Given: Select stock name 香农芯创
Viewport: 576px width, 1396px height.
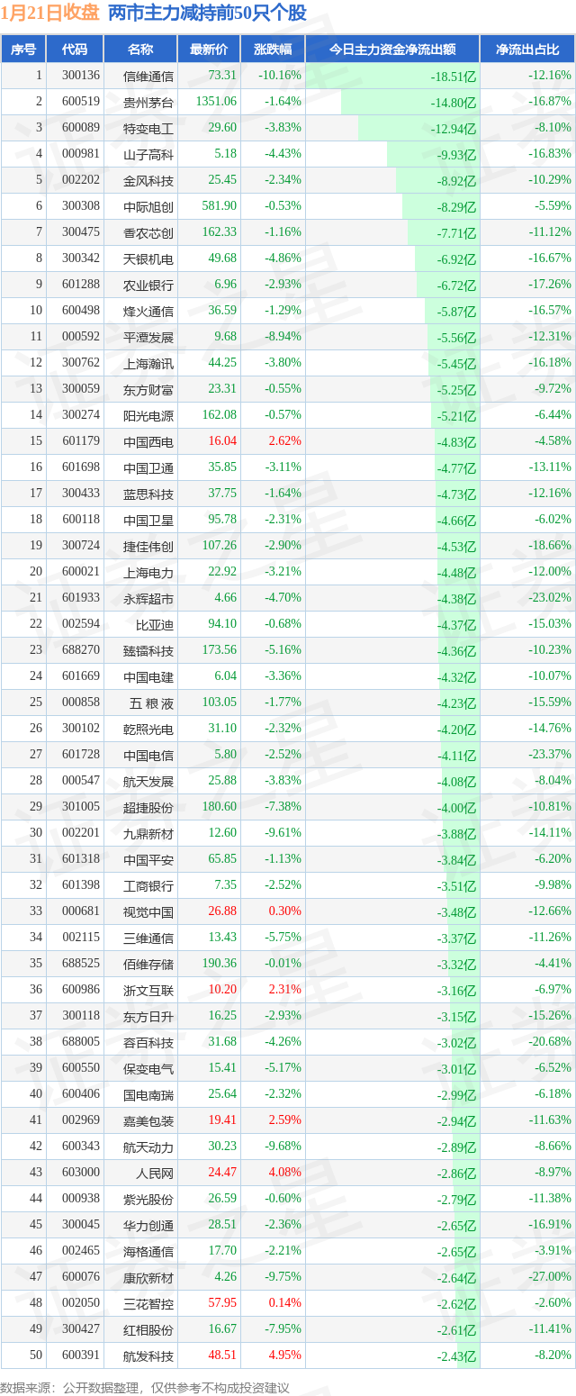Looking at the screenshot, I should pos(148,232).
